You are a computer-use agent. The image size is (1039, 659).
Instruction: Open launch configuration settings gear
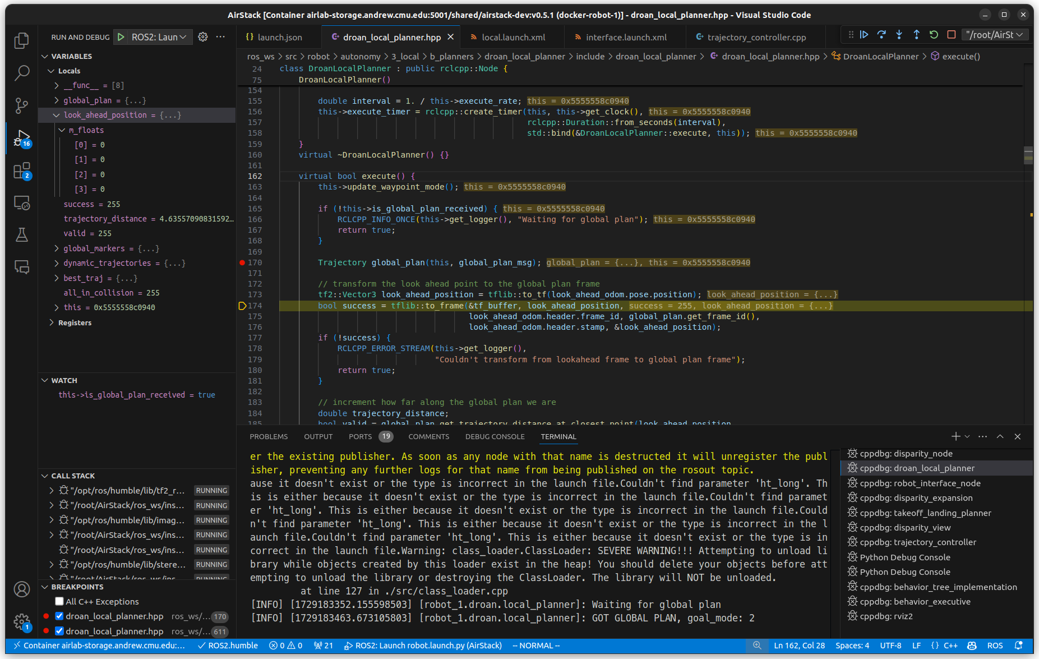coord(202,36)
